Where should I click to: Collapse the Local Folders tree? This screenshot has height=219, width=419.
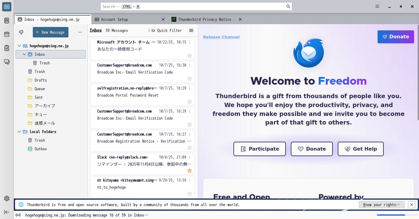[19, 132]
